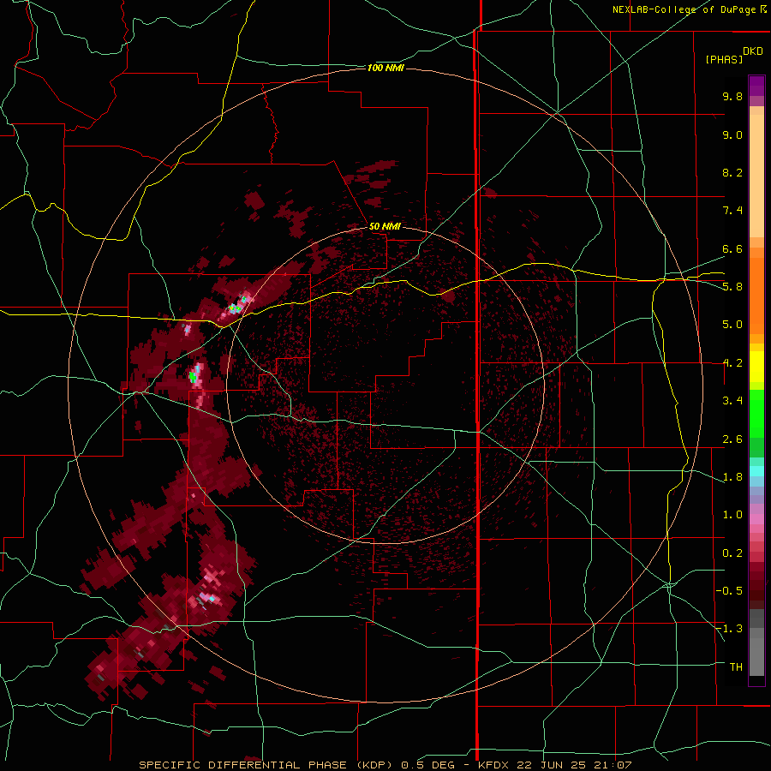Viewport: 771px width, 771px height.
Task: Select the -0.5 value on the scale
Action: coord(729,590)
